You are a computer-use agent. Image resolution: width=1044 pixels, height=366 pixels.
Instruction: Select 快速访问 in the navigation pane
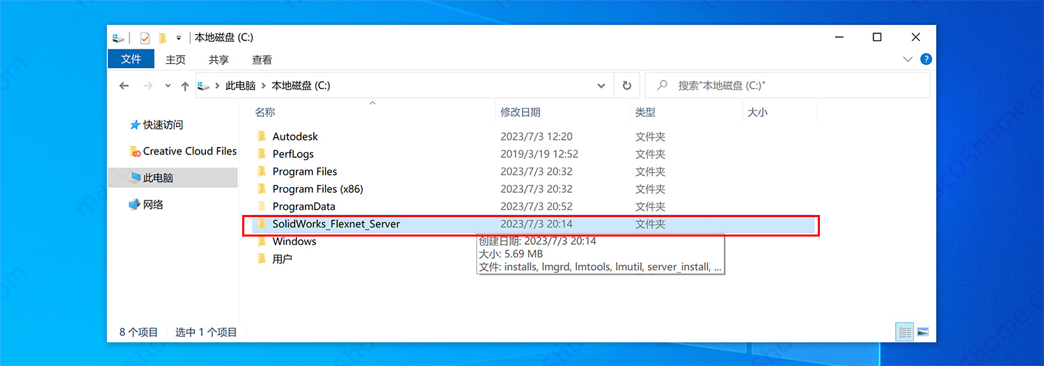point(163,125)
